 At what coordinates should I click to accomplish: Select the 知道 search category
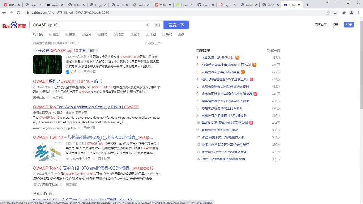point(118,34)
